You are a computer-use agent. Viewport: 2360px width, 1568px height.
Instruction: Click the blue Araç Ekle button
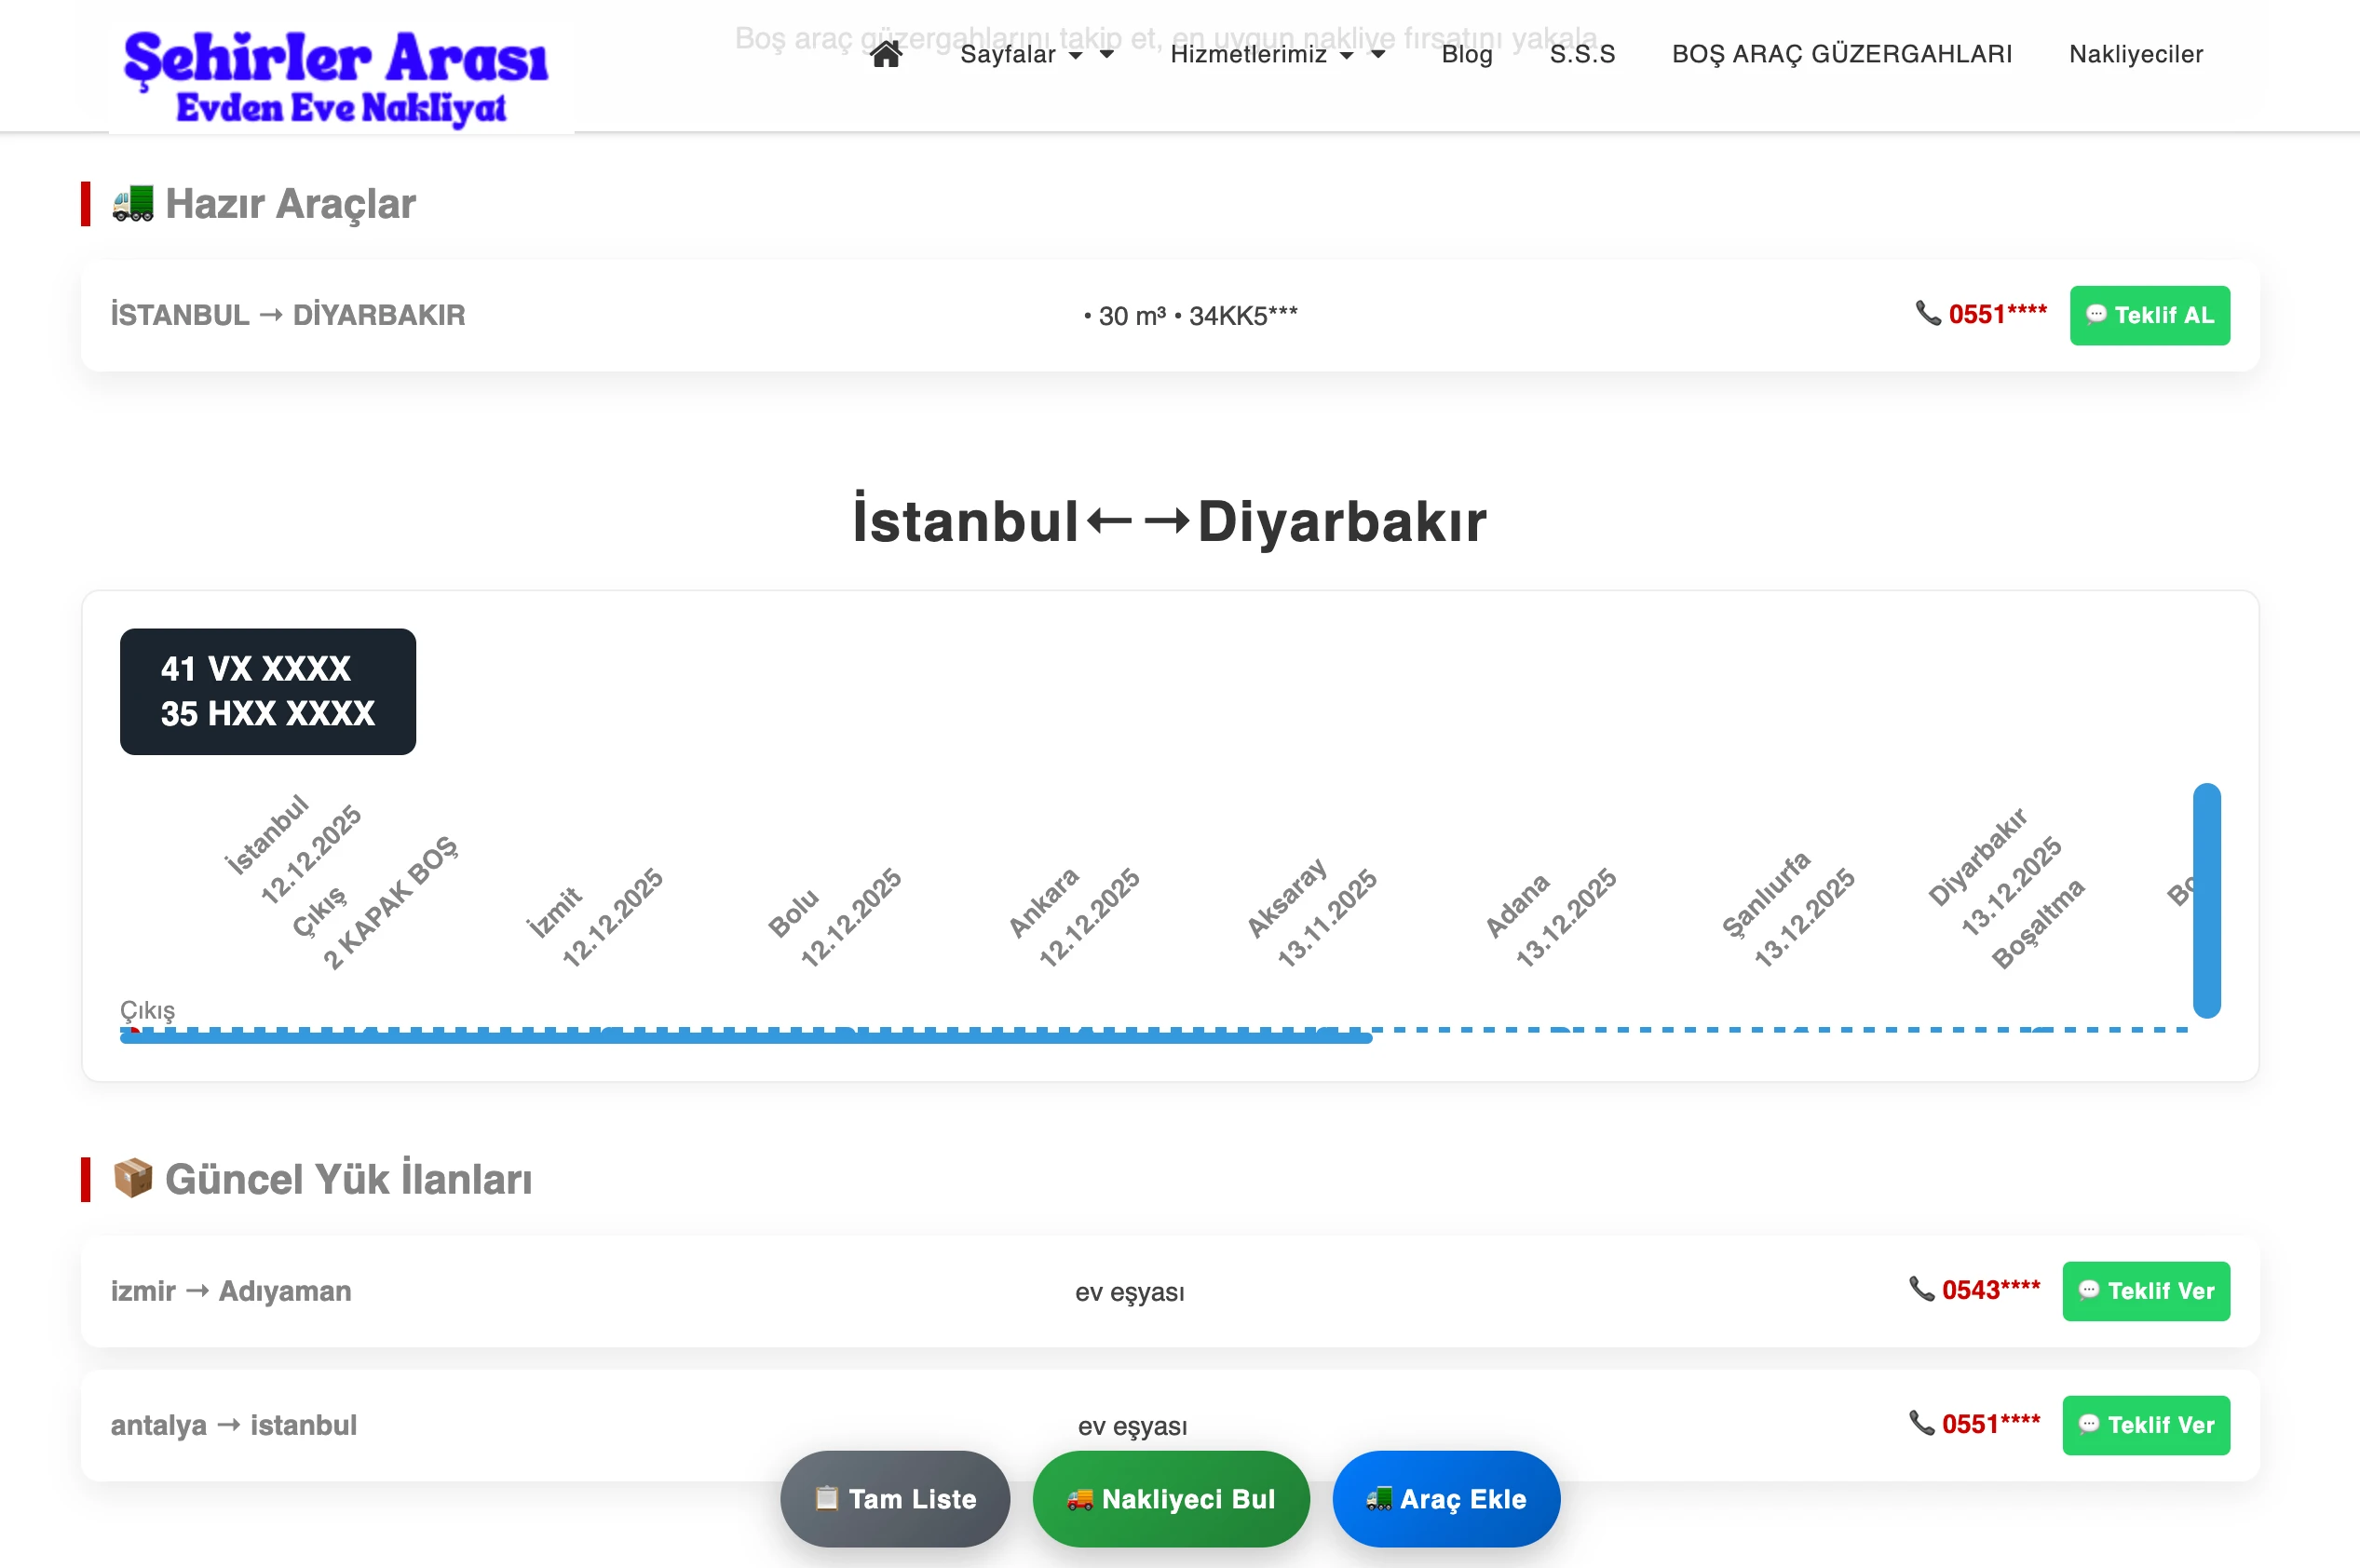(1445, 1498)
